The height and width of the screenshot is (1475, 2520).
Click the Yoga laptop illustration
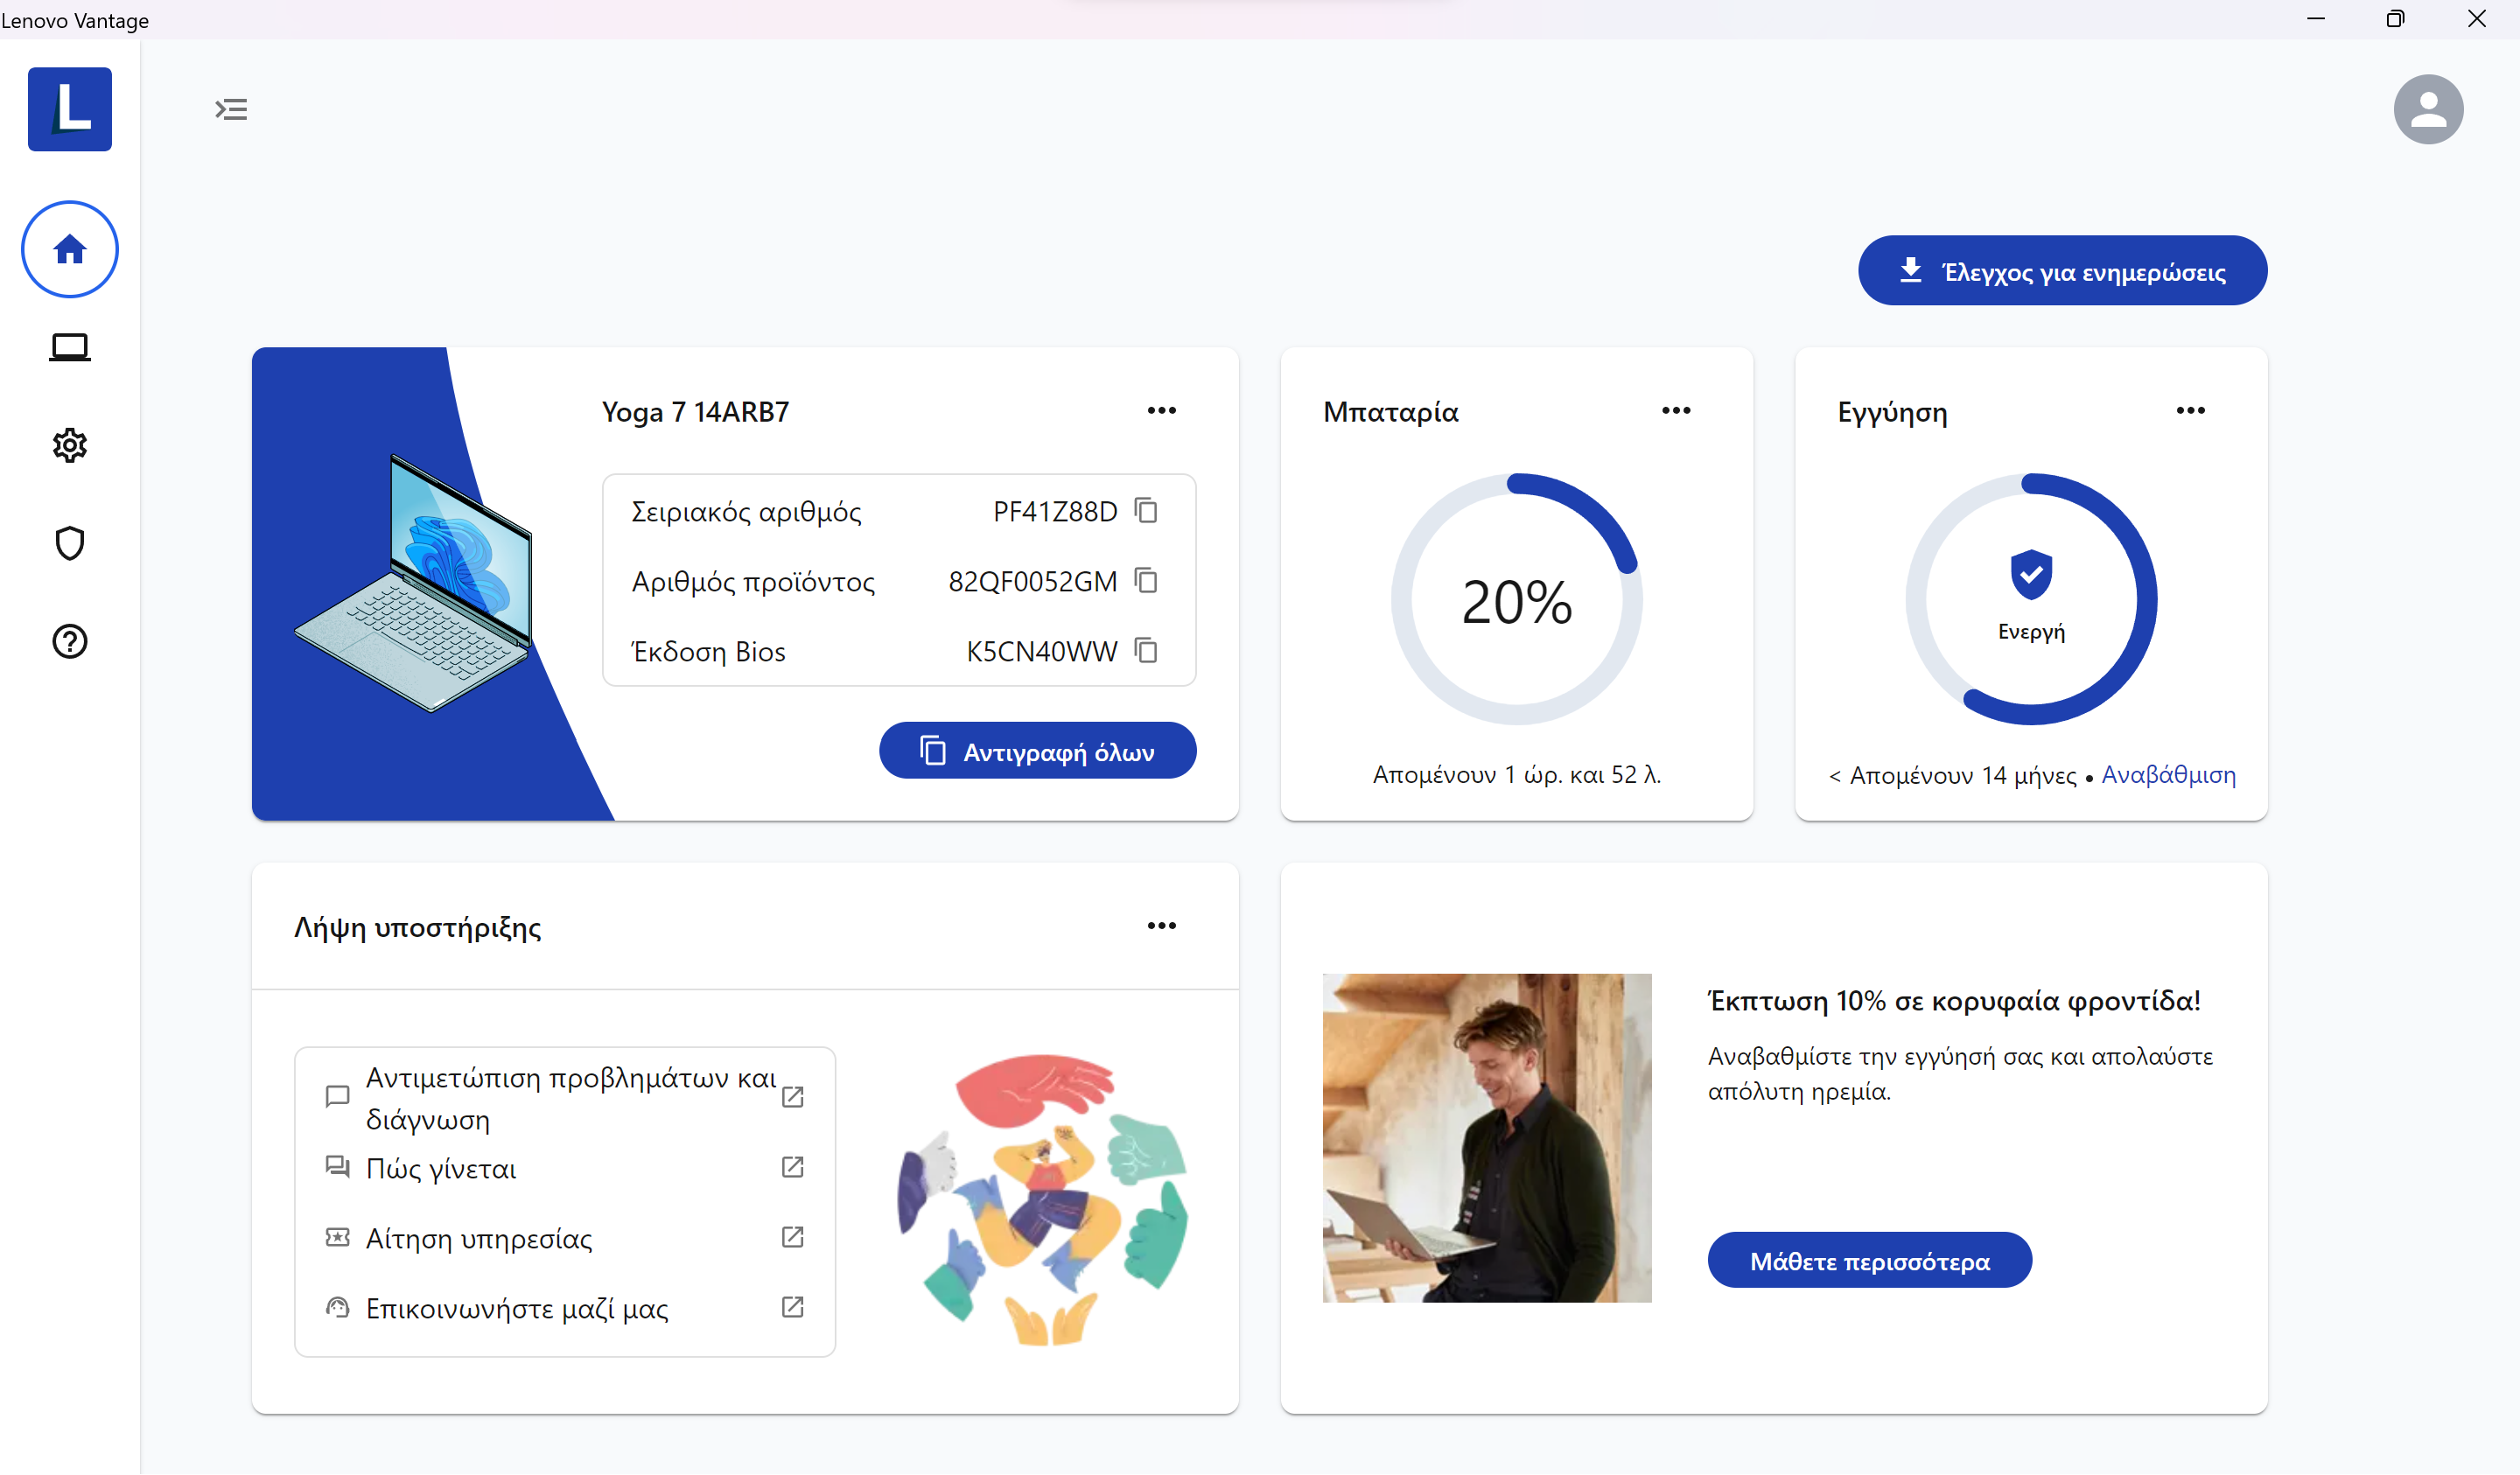click(x=413, y=583)
